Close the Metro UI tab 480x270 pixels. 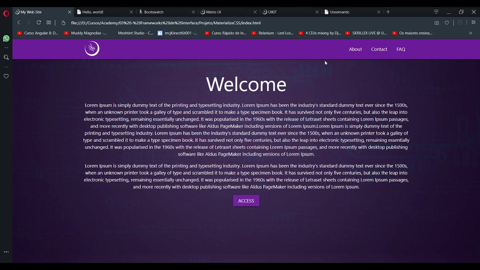point(255,12)
